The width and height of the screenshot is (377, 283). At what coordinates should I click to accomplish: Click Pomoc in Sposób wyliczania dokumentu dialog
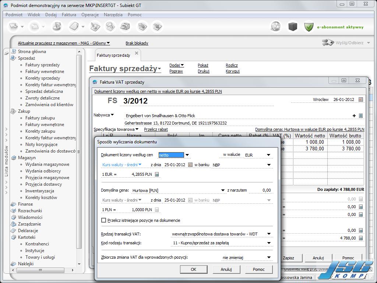pyautogui.click(x=259, y=269)
